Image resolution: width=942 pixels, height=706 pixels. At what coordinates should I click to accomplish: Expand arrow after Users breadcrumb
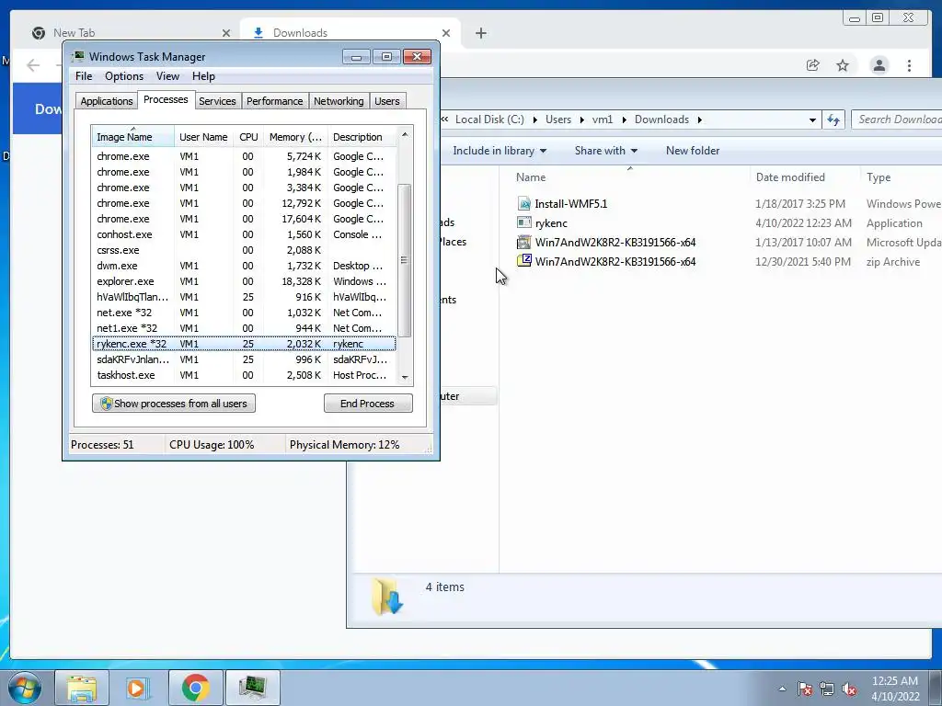pos(581,120)
